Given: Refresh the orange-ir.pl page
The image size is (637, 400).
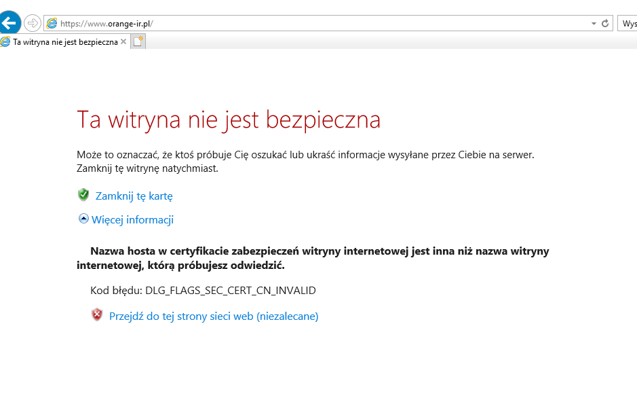Looking at the screenshot, I should pyautogui.click(x=606, y=22).
